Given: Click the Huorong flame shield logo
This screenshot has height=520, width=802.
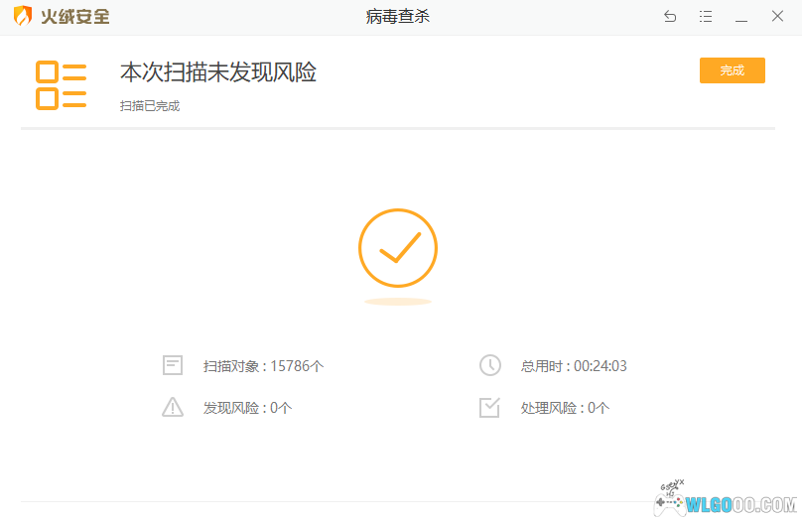Looking at the screenshot, I should click(x=23, y=17).
